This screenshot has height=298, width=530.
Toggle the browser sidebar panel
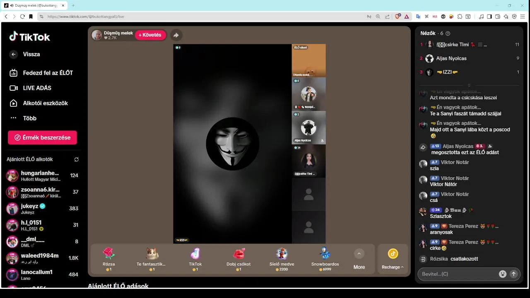coord(489,17)
